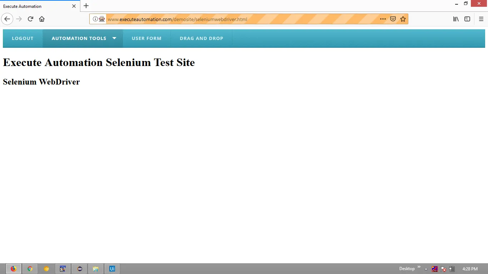Open page actions three-dot menu

383,19
